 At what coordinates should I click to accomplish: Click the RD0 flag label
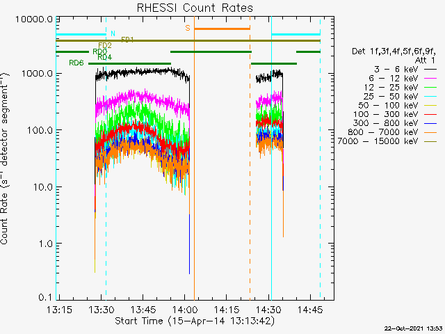[100, 51]
